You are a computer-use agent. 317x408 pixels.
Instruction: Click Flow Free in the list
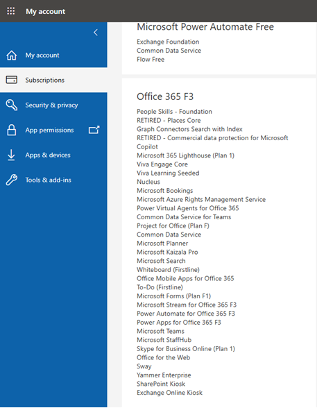coord(151,60)
